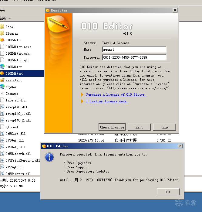Select the Changes file icon
The image size is (202, 212).
[2, 94]
